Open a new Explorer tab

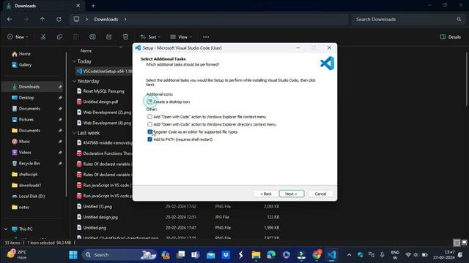pos(93,6)
